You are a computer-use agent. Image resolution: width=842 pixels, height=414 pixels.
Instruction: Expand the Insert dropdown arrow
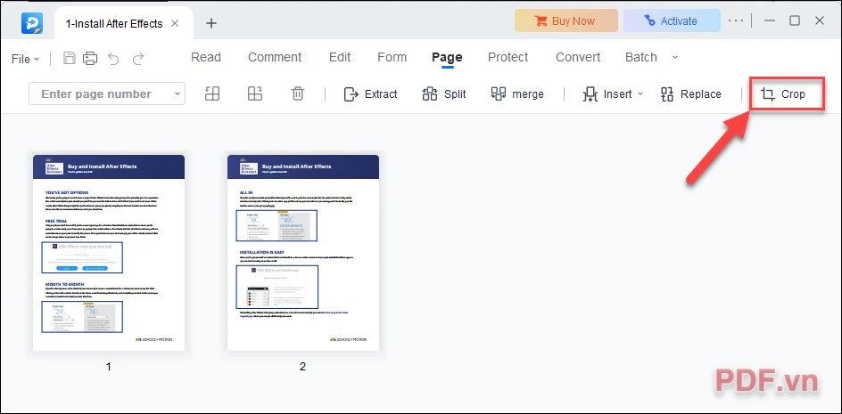pyautogui.click(x=640, y=94)
